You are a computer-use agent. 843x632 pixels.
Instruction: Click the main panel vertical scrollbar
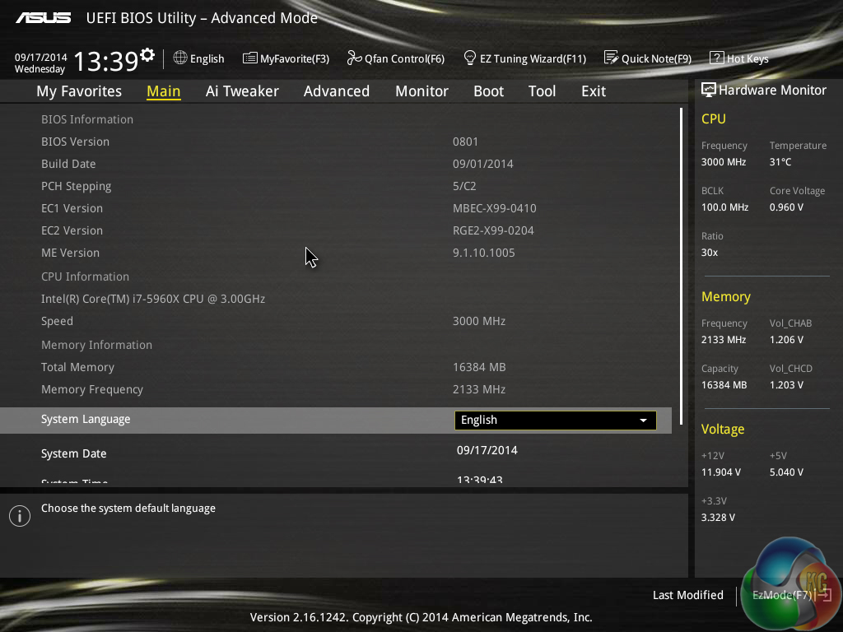(681, 266)
